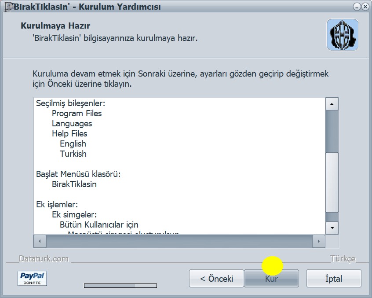The height and width of the screenshot is (298, 372).
Task: Select the 'Help Files' line
Action: point(69,134)
